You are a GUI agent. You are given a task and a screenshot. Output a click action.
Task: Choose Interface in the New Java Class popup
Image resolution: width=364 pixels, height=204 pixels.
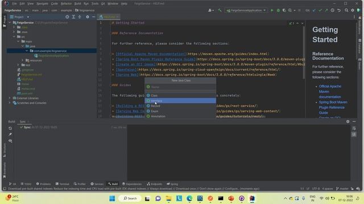pyautogui.click(x=180, y=101)
